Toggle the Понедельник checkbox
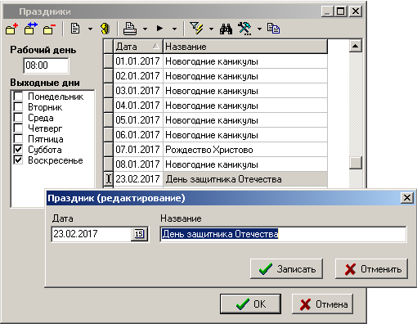This screenshot has width=417, height=324. point(18,96)
